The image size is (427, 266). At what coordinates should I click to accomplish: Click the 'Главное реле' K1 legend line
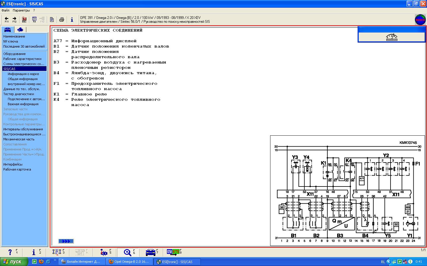[x=80, y=94]
